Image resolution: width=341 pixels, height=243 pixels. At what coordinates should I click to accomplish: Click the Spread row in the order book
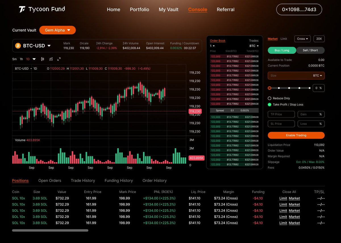tap(234, 111)
